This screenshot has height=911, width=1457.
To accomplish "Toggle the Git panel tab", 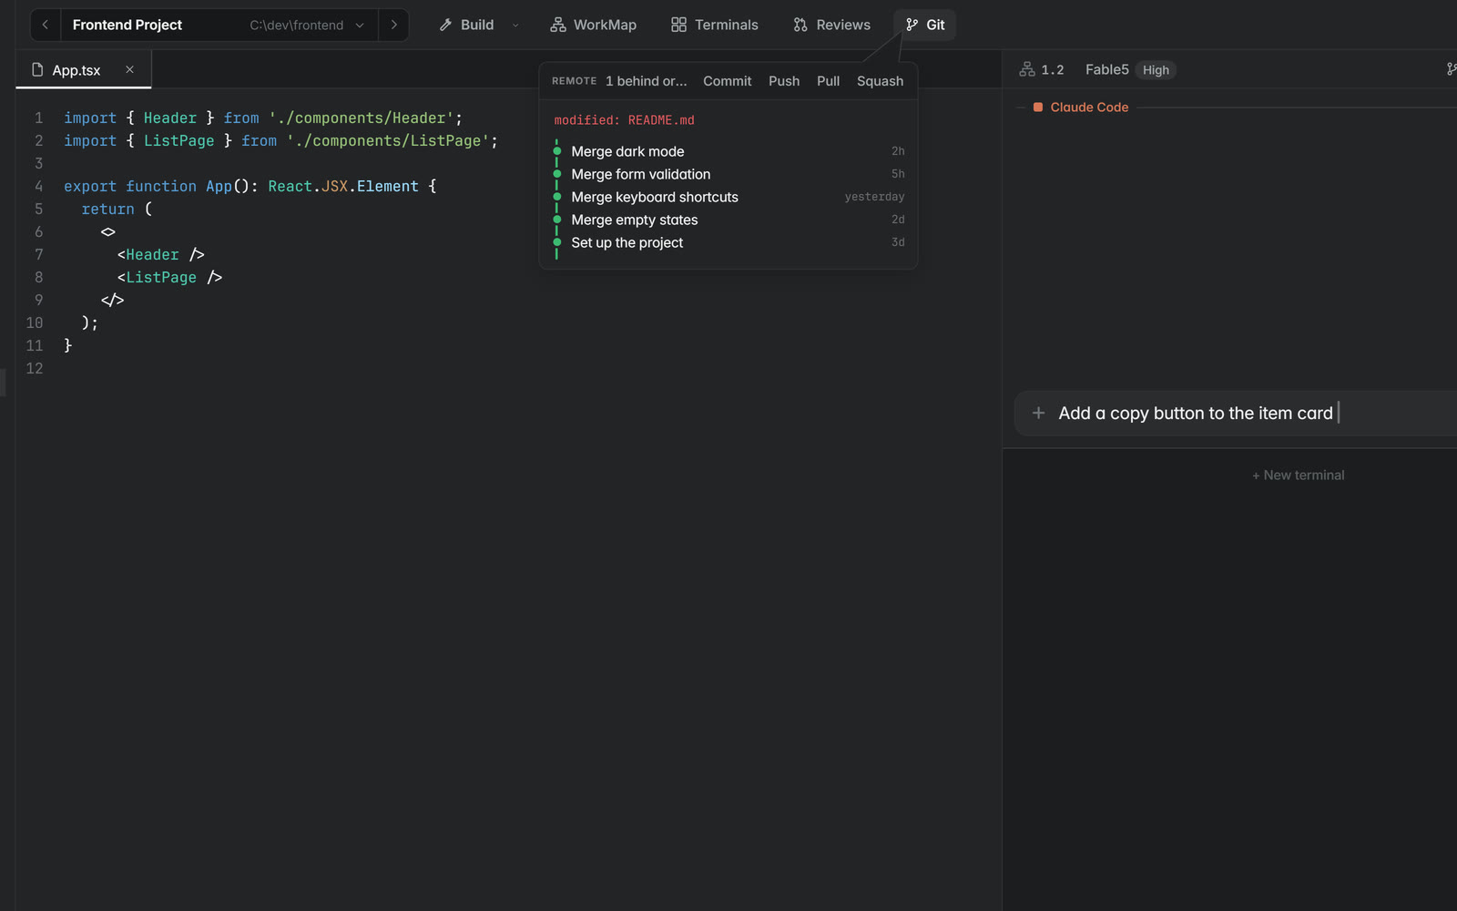I will (x=924, y=25).
